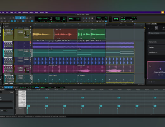The height and width of the screenshot is (127, 165).
Task: Open the MIDI editor grid value dropdown
Action: pyautogui.click(x=52, y=87)
